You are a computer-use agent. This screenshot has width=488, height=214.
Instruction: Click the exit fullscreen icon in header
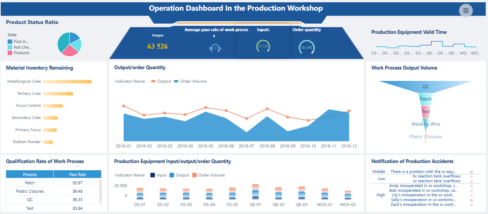pyautogui.click(x=466, y=11)
